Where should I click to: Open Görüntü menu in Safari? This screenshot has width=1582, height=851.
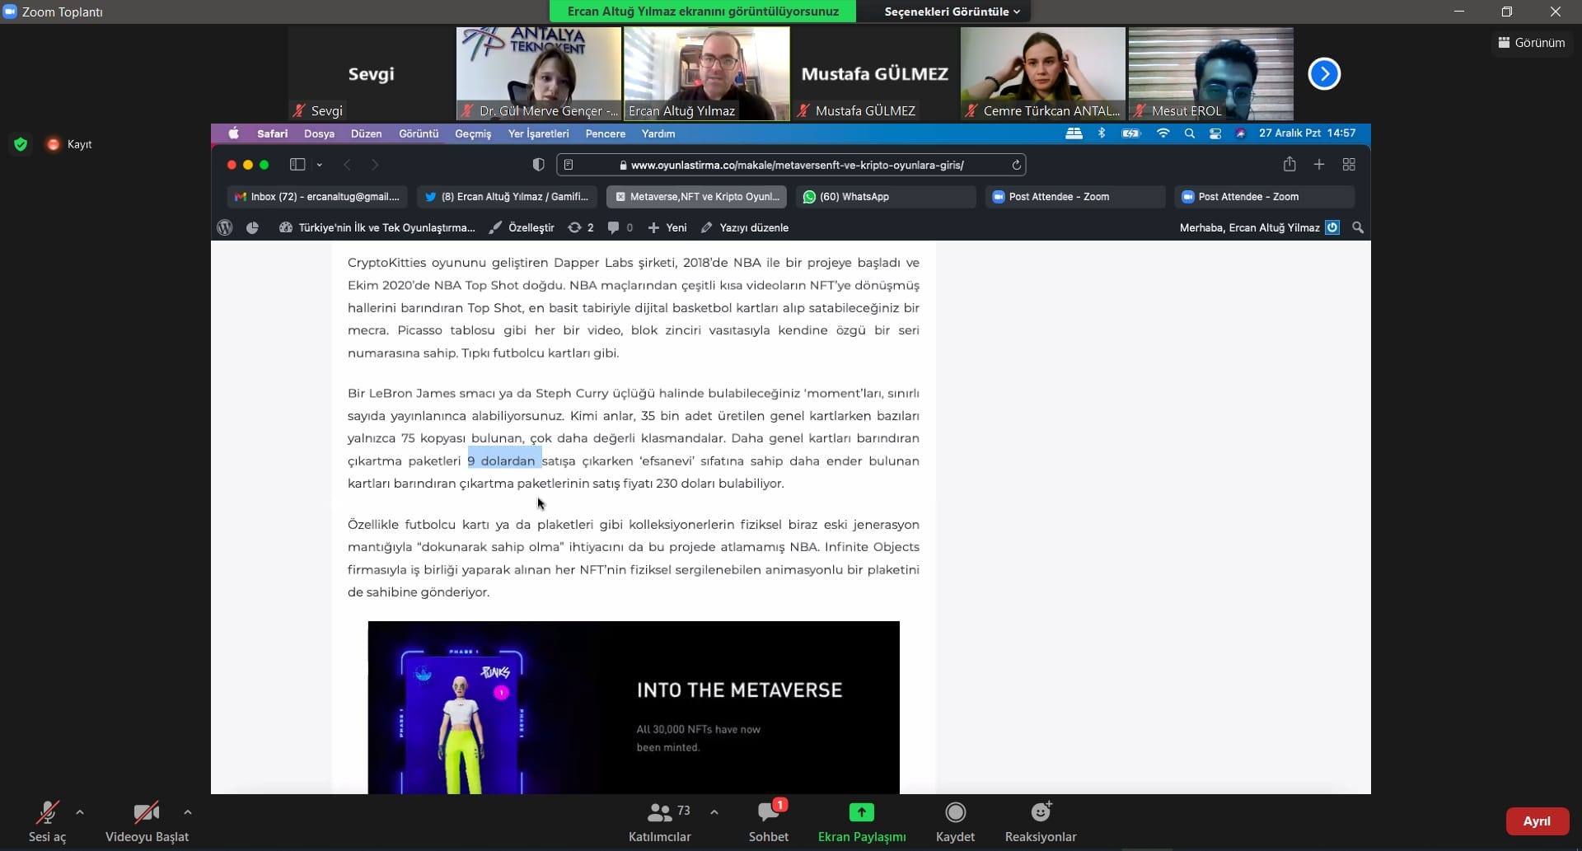[x=419, y=133]
